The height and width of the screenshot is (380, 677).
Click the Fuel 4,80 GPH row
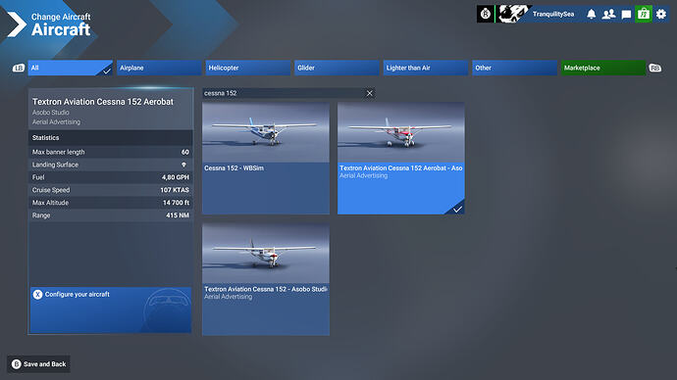click(x=111, y=177)
